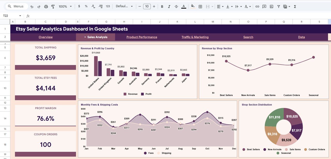
Task: Open the functions menu via sigma icon
Action: [x=295, y=6]
